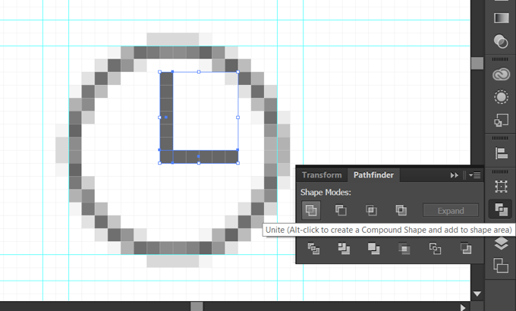The image size is (516, 311).
Task: Click the selection's right-middle bounding handle
Action: [x=238, y=117]
